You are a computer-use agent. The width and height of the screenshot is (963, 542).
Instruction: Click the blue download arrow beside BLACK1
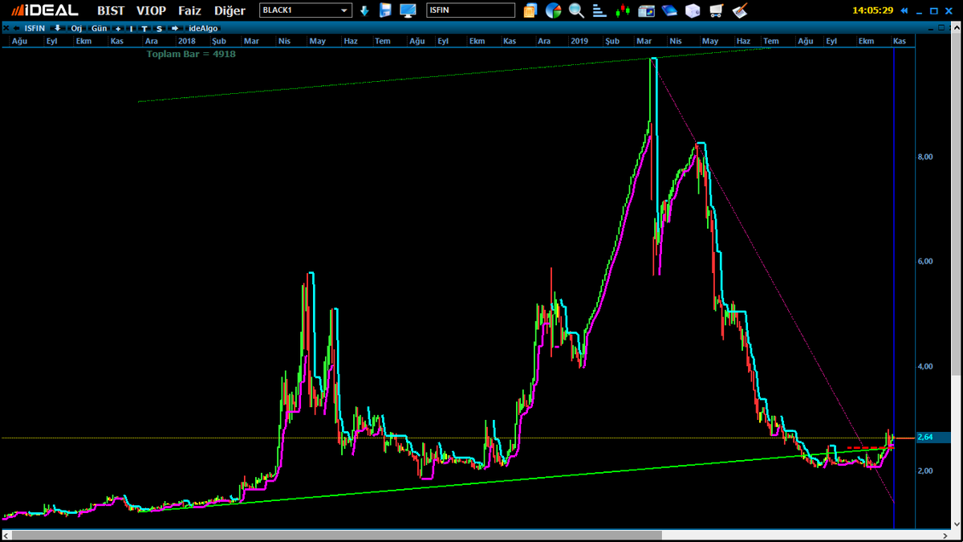click(x=364, y=10)
